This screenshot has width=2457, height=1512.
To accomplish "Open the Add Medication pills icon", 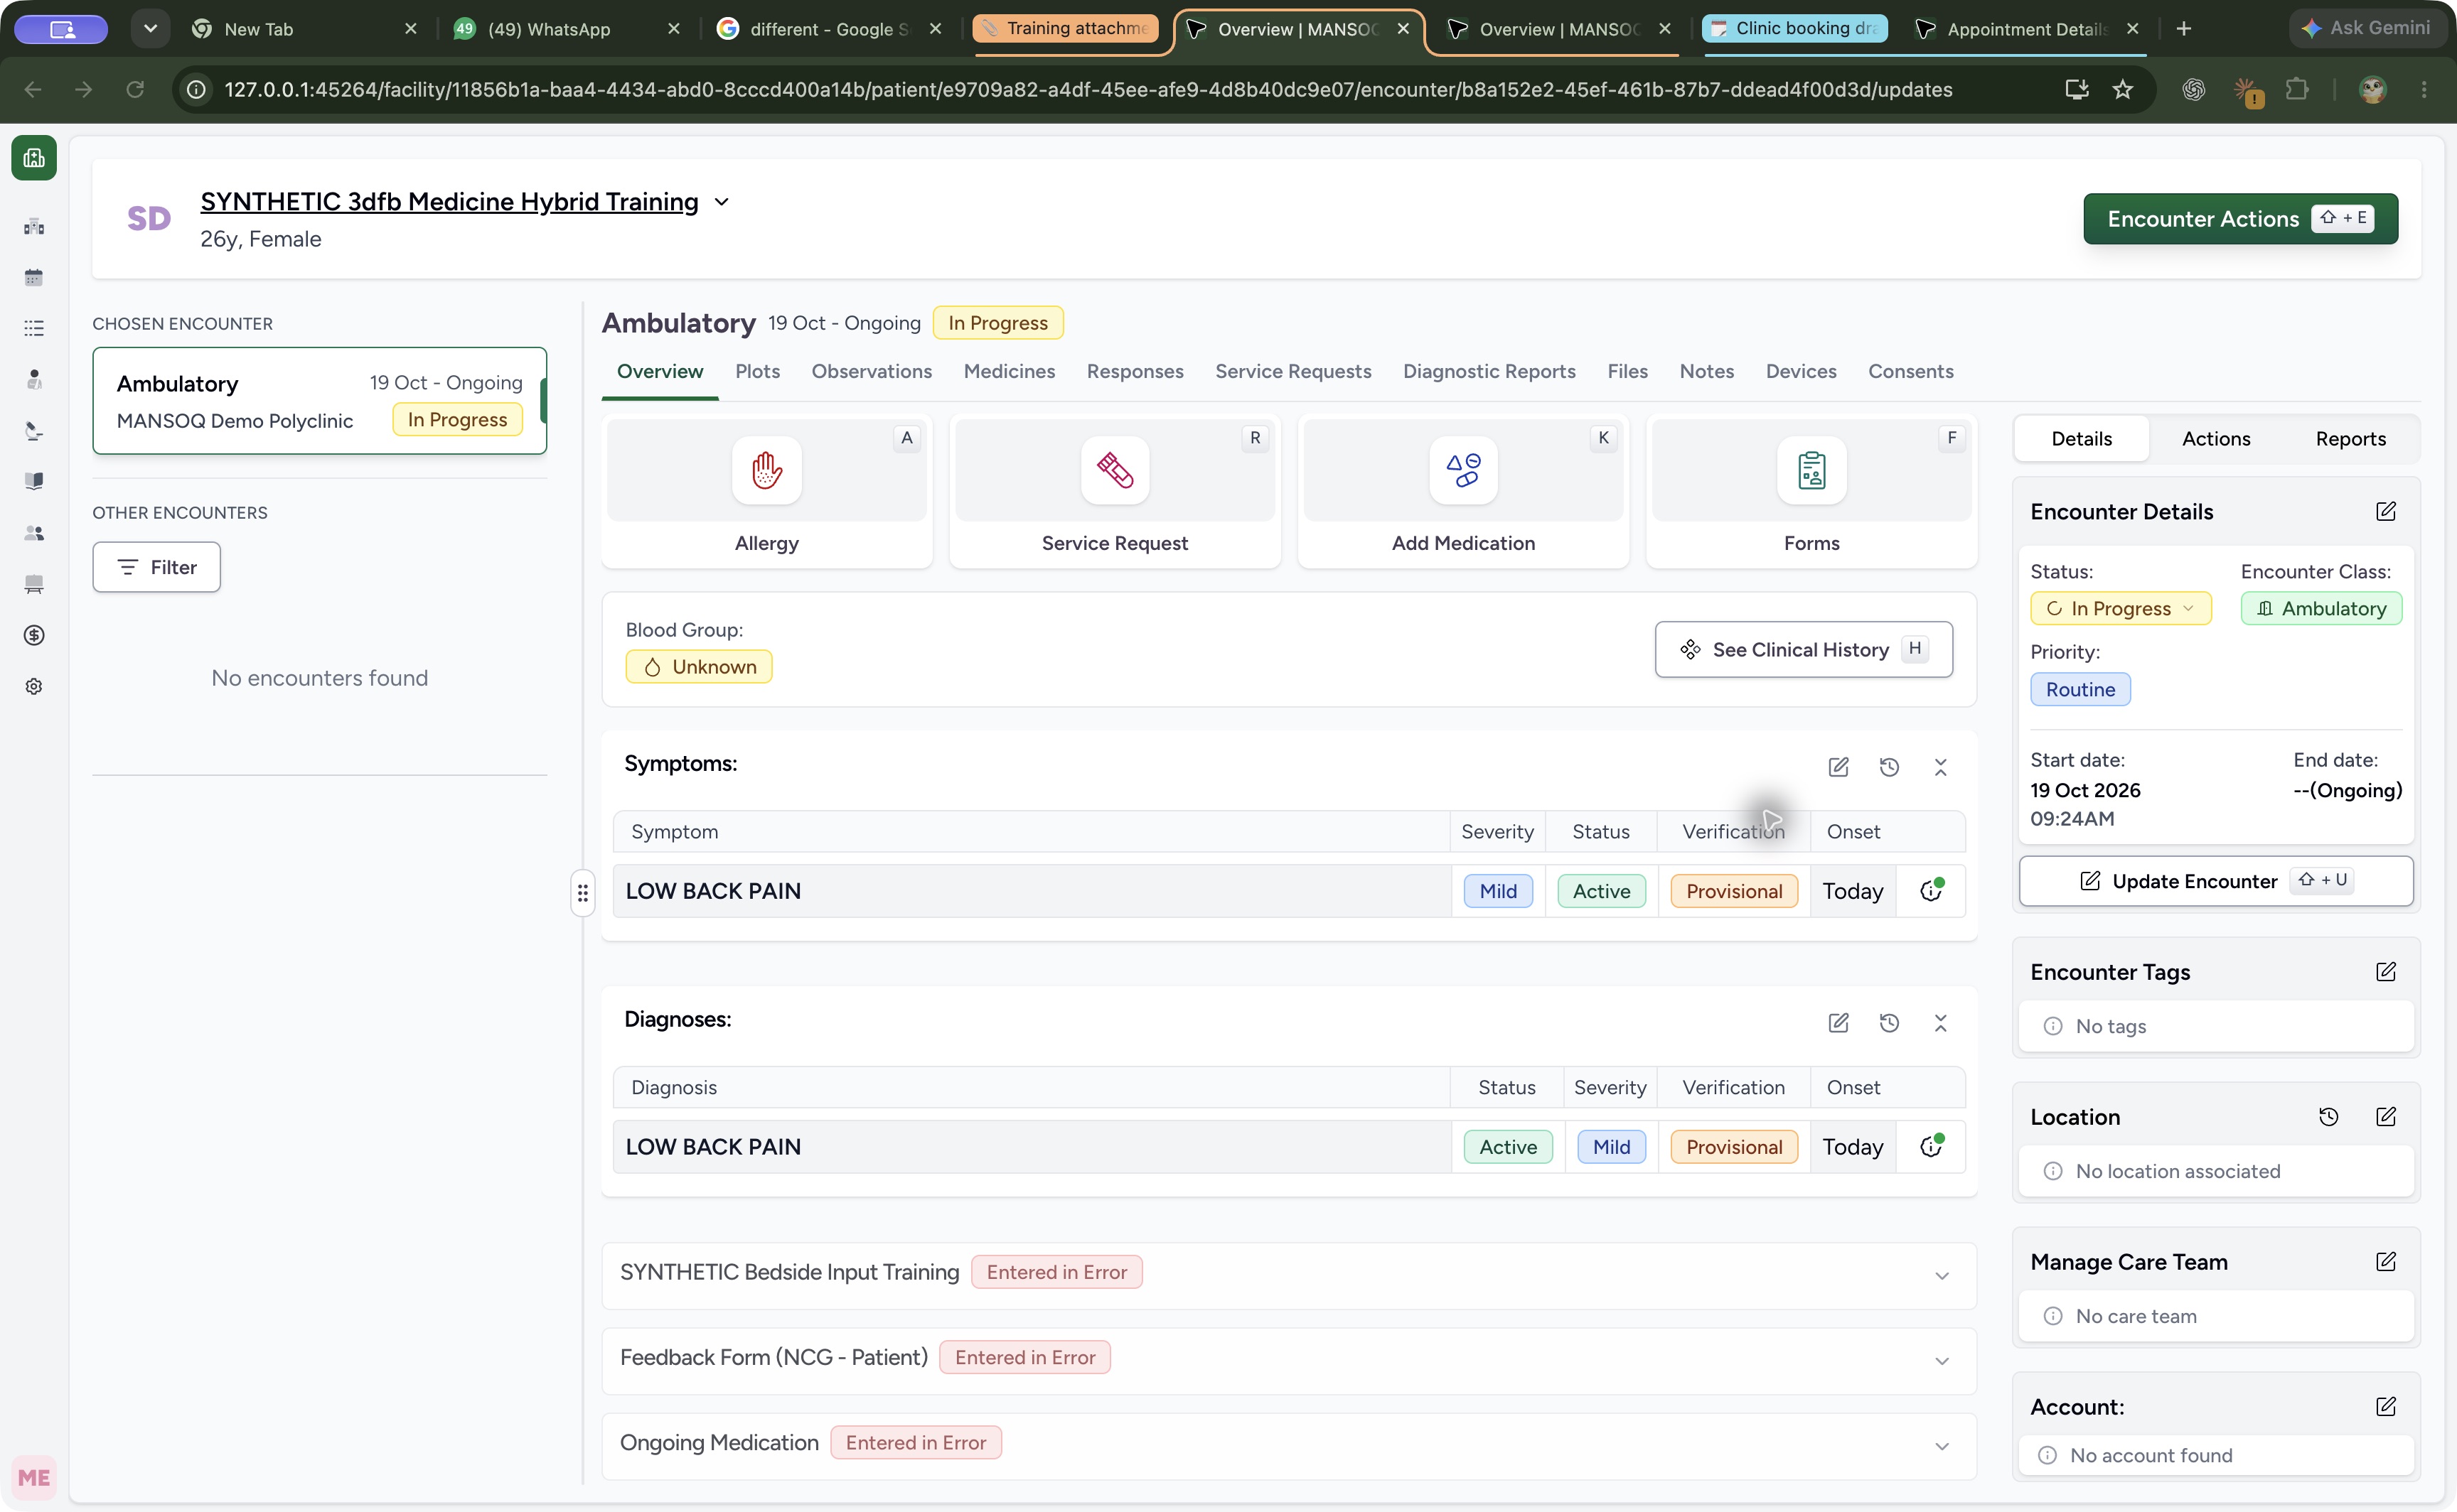I will (1462, 469).
